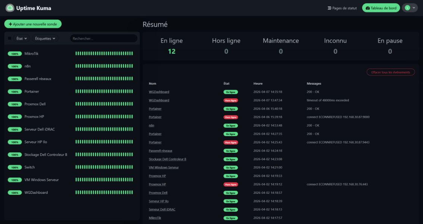Click ECONNREFUSED 192.168.30.87:9000 message
Viewport: 423px width, 224px height.
click(338, 117)
